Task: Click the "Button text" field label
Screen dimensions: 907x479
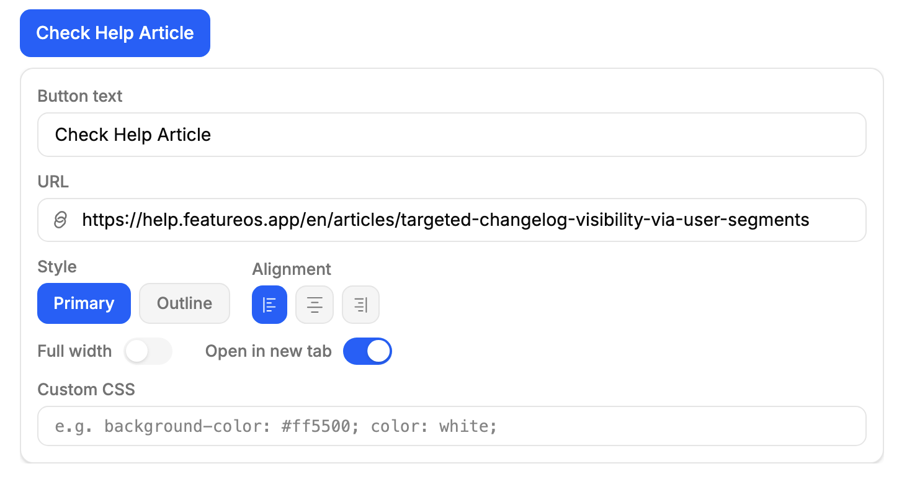Action: (x=80, y=96)
